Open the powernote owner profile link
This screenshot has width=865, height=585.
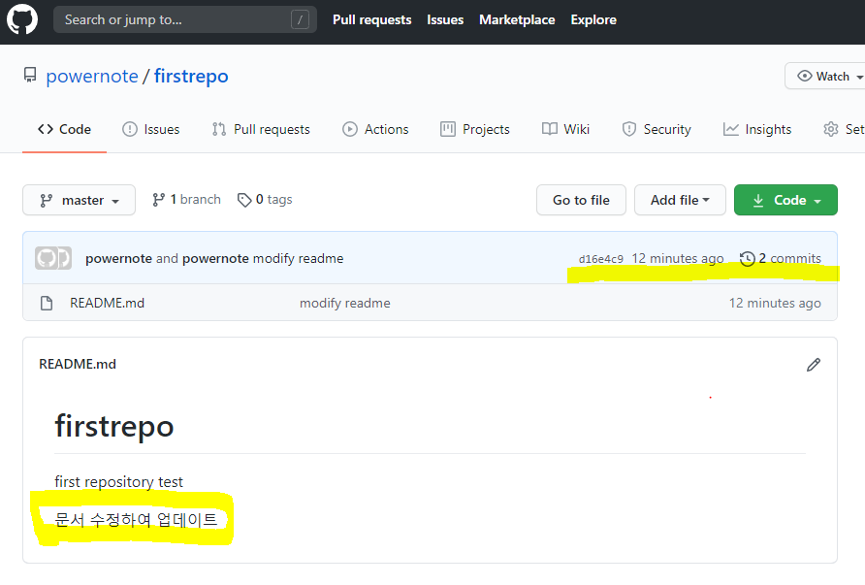point(92,77)
